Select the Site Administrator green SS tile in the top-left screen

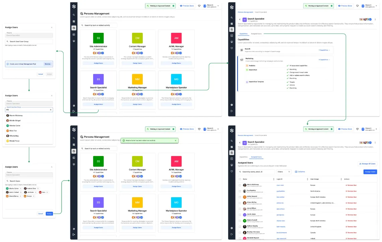[x=99, y=38]
